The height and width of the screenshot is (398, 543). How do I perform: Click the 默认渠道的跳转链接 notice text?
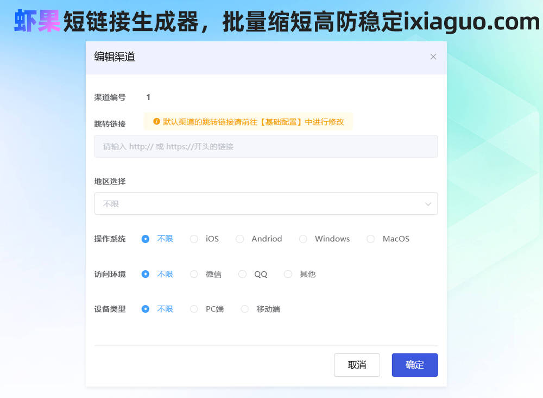point(253,122)
